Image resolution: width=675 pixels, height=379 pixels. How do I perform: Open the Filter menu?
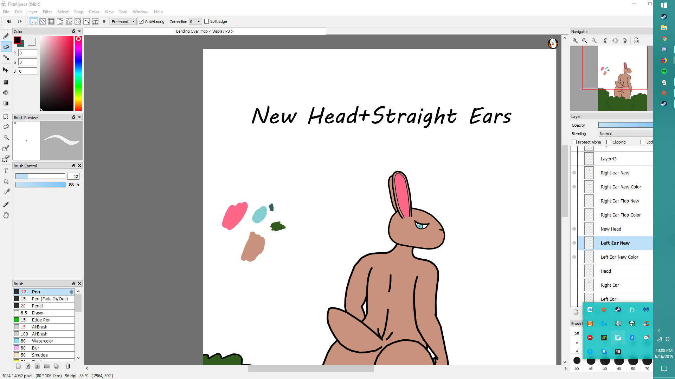pos(47,12)
